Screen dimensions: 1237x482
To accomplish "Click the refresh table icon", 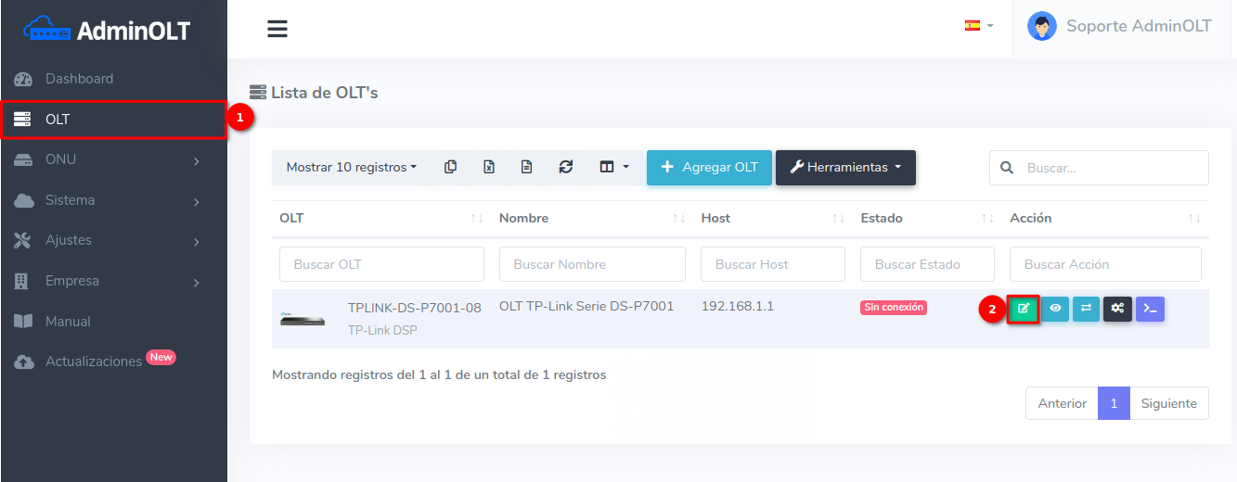I will pyautogui.click(x=565, y=168).
